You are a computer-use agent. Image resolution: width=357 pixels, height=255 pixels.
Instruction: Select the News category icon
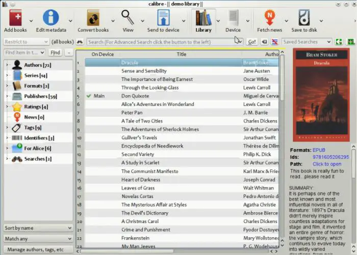click(17, 117)
